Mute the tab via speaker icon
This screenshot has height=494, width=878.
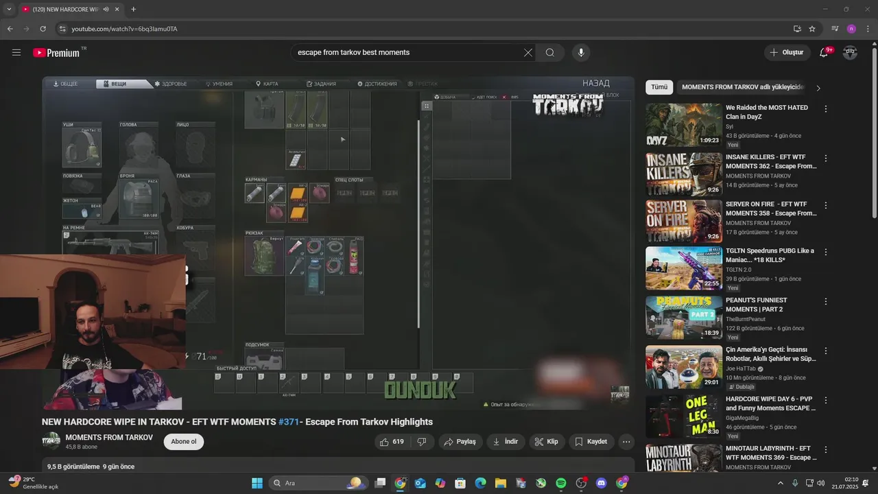[106, 10]
